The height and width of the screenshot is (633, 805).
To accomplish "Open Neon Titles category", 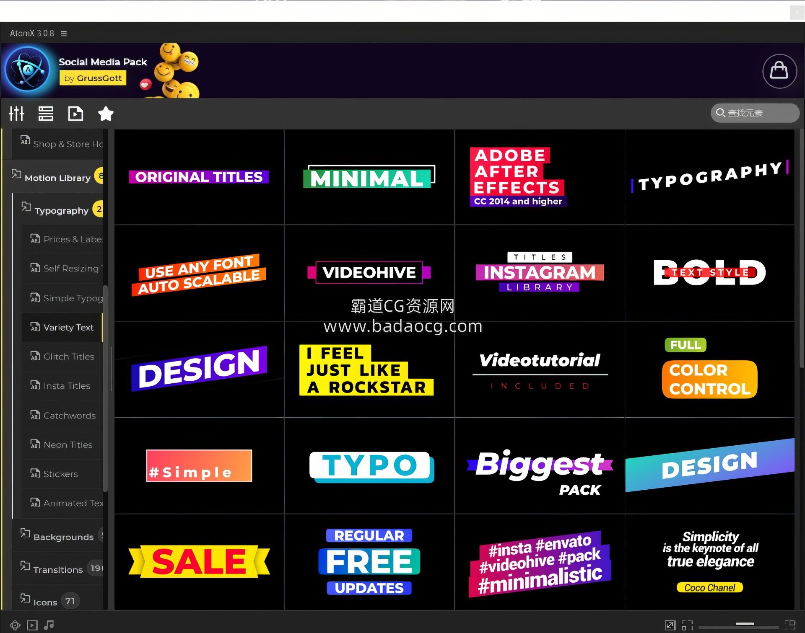I will tap(62, 445).
